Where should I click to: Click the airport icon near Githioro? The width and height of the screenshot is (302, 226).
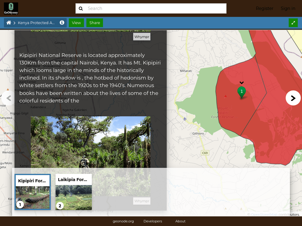point(185,119)
